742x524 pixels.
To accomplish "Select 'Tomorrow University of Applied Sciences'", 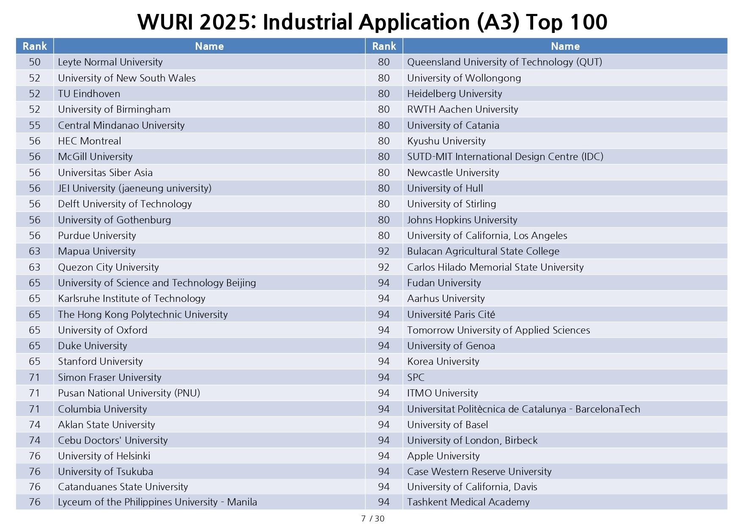I will coord(498,330).
